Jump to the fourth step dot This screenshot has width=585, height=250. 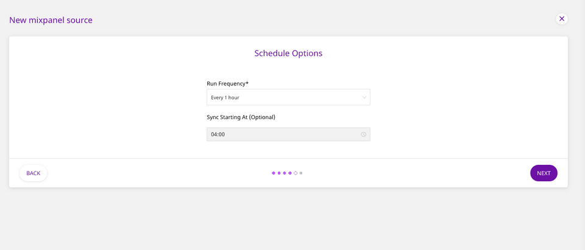(x=290, y=173)
